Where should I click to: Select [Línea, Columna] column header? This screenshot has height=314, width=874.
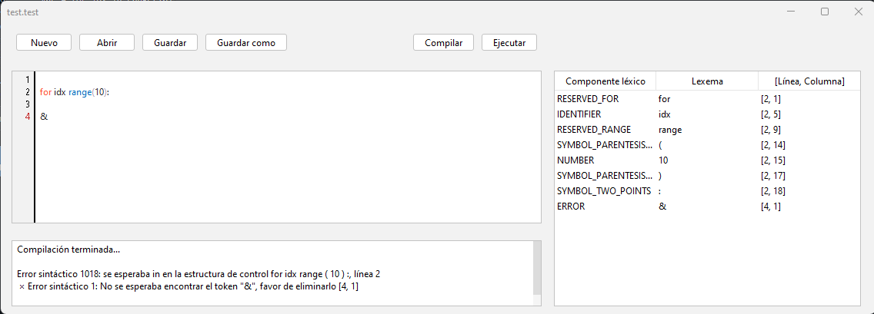click(809, 81)
